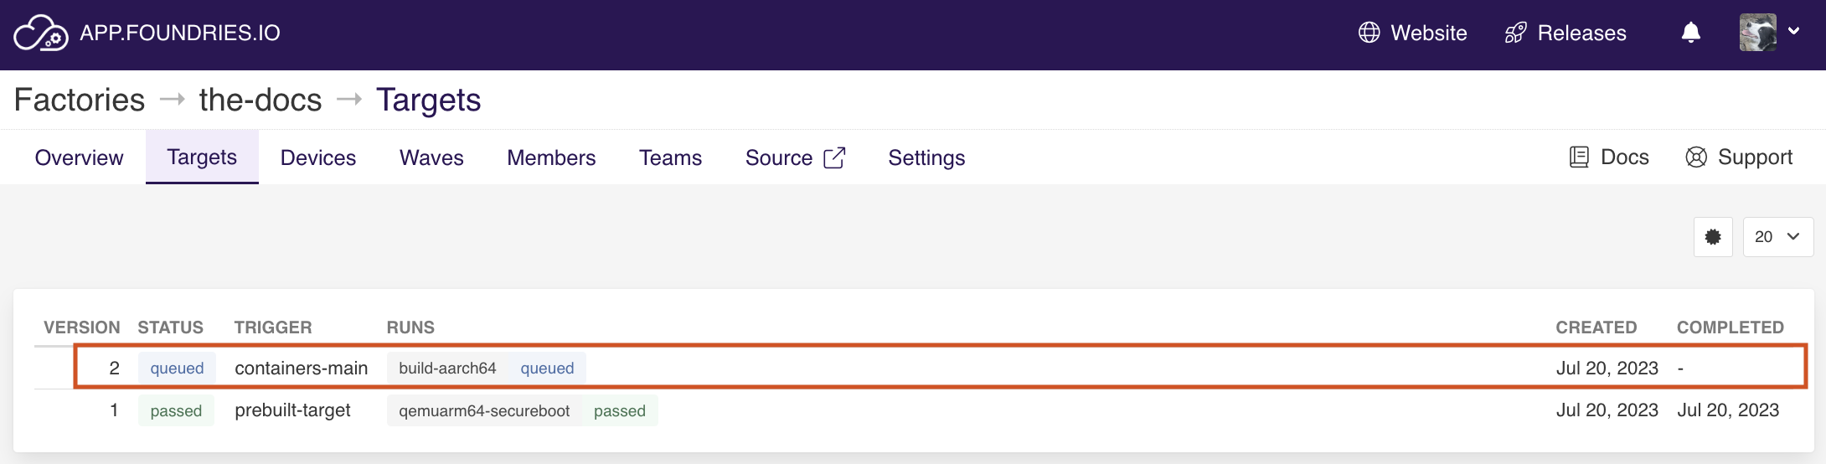Screen dimensions: 1826x464
Task: Click the the-docs breadcrumb link
Action: (x=260, y=100)
